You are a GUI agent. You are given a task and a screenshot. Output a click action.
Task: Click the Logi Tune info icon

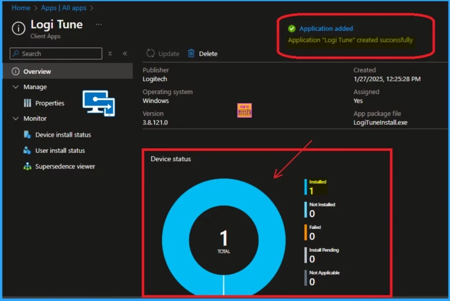(18, 28)
